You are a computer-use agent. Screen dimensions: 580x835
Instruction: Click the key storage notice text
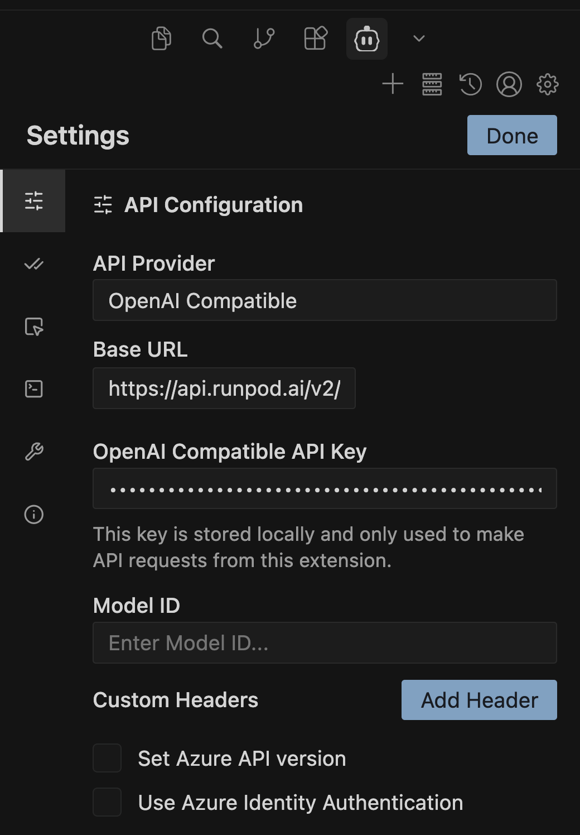(x=308, y=547)
